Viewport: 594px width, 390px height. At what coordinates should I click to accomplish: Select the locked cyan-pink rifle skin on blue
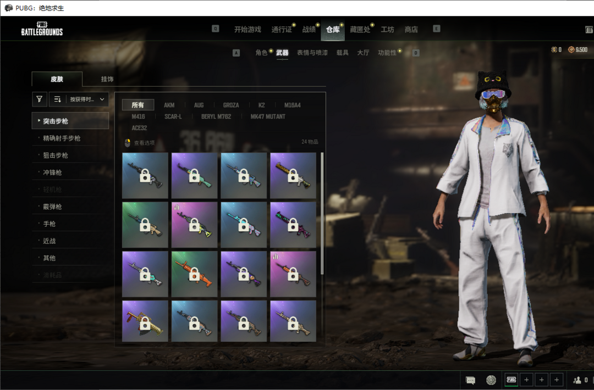pyautogui.click(x=244, y=225)
